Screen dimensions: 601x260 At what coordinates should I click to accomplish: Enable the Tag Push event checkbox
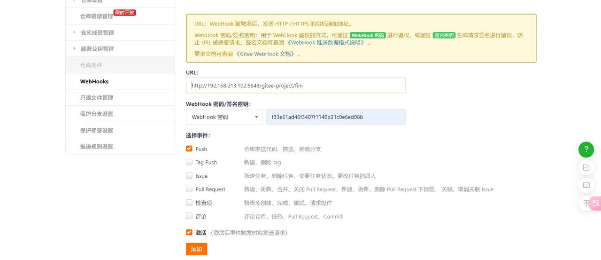(x=189, y=162)
